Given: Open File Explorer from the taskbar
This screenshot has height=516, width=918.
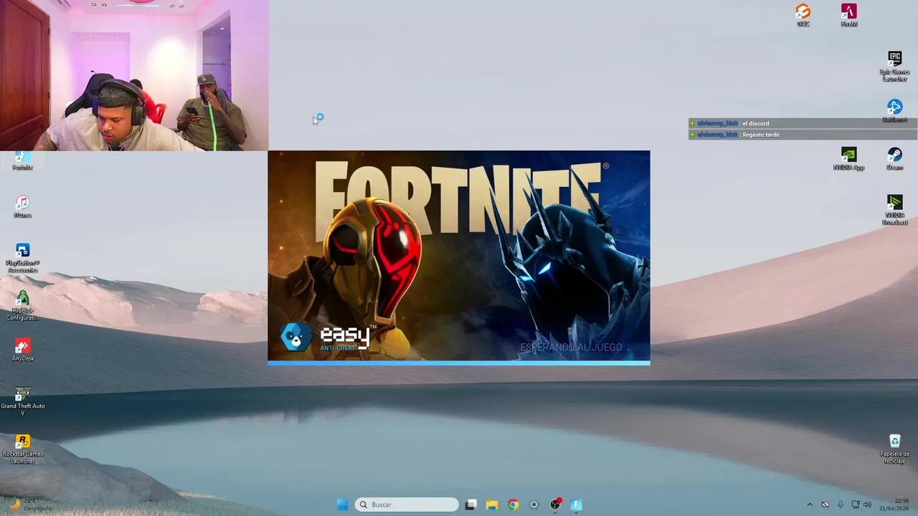Looking at the screenshot, I should (492, 505).
